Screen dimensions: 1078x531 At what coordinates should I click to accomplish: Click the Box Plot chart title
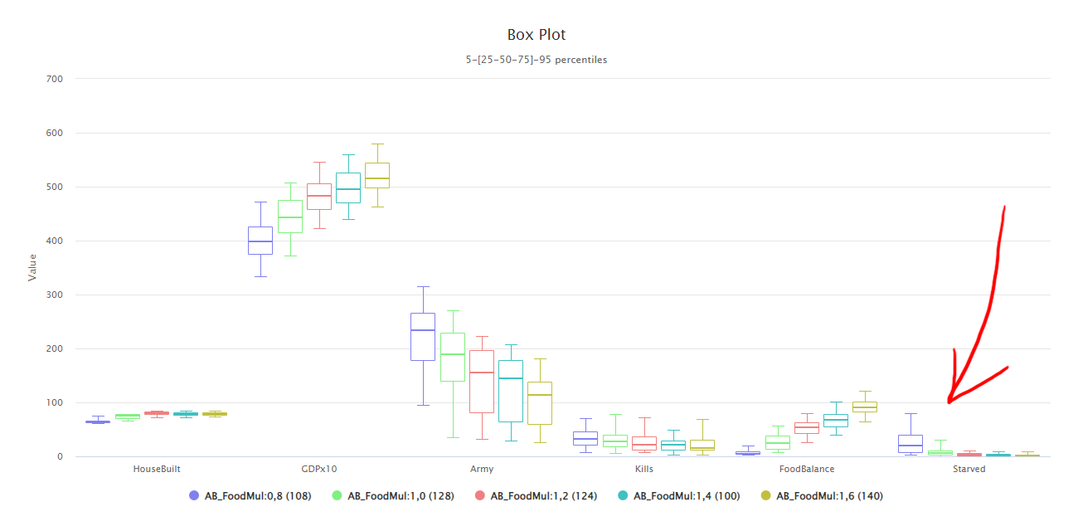pos(537,35)
